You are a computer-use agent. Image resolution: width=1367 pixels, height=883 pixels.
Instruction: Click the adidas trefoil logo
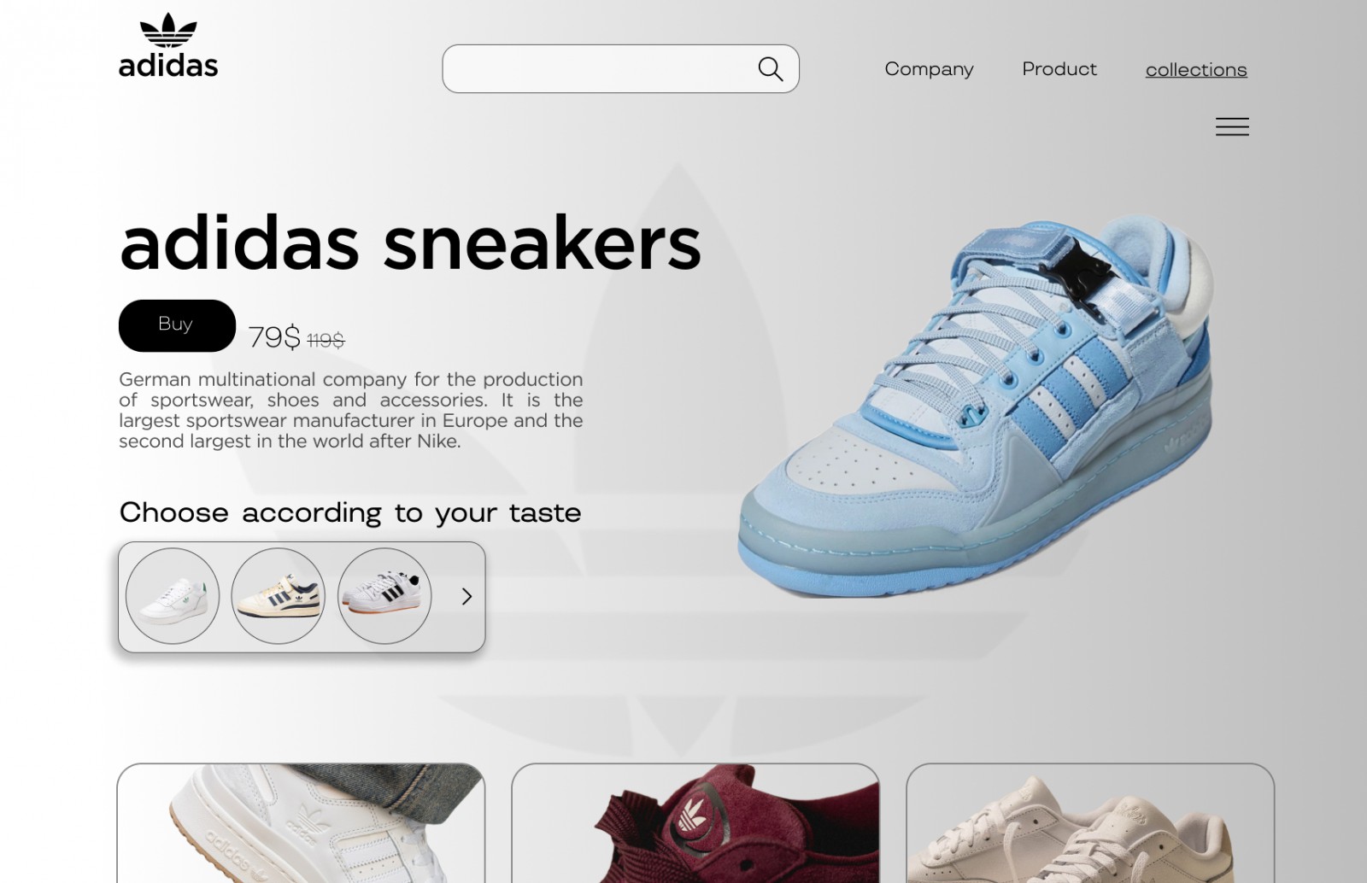pyautogui.click(x=168, y=45)
